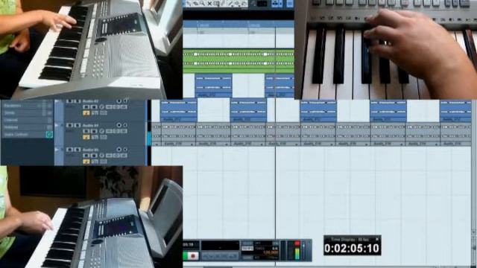Mute the Audio 05 track
477x268 pixels.
(69, 150)
